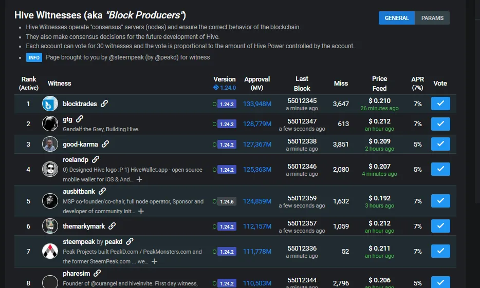Open link icon beside ausbitbank
480x288 pixels.
click(102, 191)
